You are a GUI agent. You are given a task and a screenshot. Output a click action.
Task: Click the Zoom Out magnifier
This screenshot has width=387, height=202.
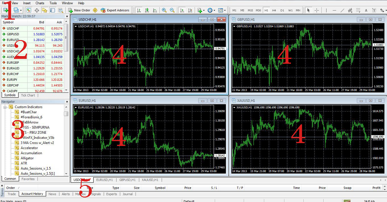coord(172,10)
